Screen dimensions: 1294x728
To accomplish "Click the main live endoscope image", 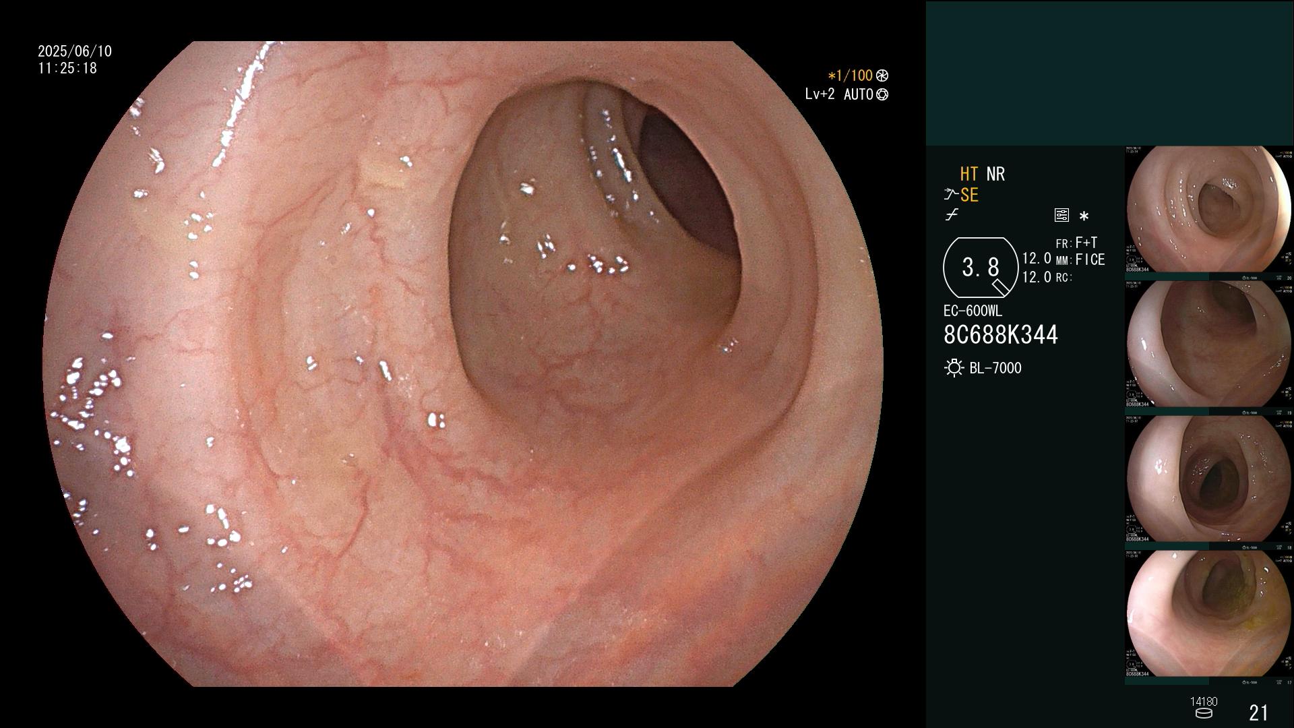I will [464, 364].
